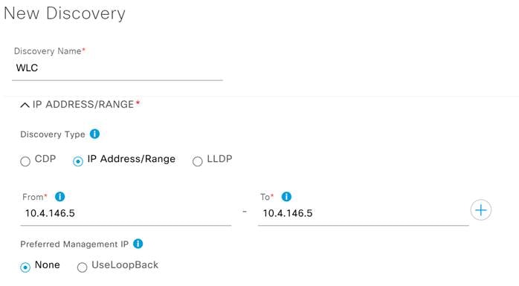
Task: Click the From IP address field
Action: pos(126,214)
